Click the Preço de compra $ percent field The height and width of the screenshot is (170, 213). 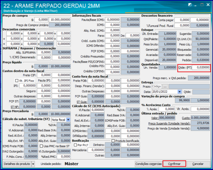click(41, 20)
